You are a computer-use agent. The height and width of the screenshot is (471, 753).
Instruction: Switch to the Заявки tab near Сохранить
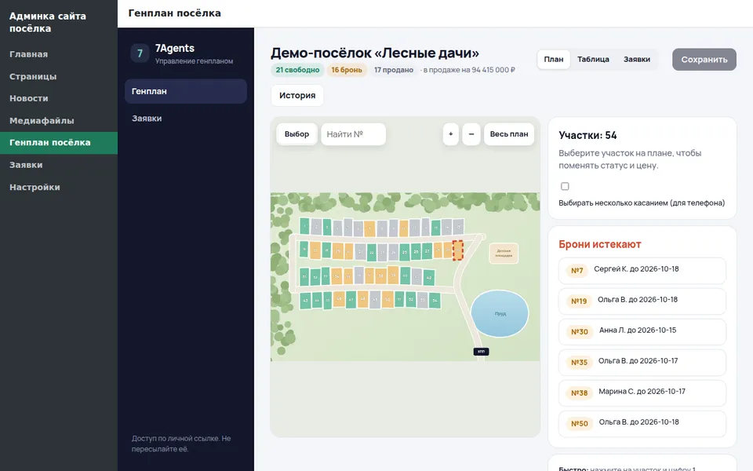[637, 59]
